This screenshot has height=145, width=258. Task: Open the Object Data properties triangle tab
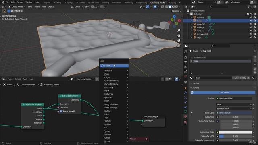(185, 112)
